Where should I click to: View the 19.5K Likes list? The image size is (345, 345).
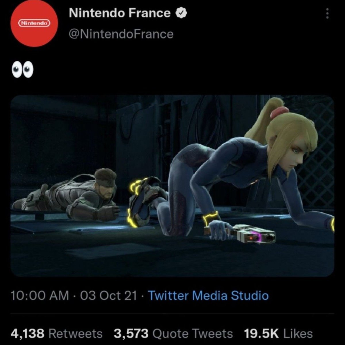tap(278, 333)
